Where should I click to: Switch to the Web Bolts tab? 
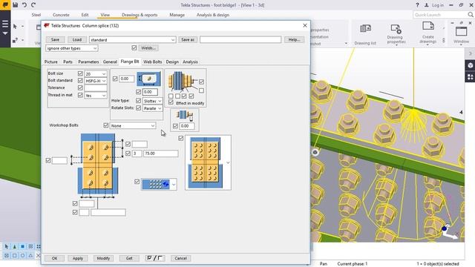(x=152, y=62)
